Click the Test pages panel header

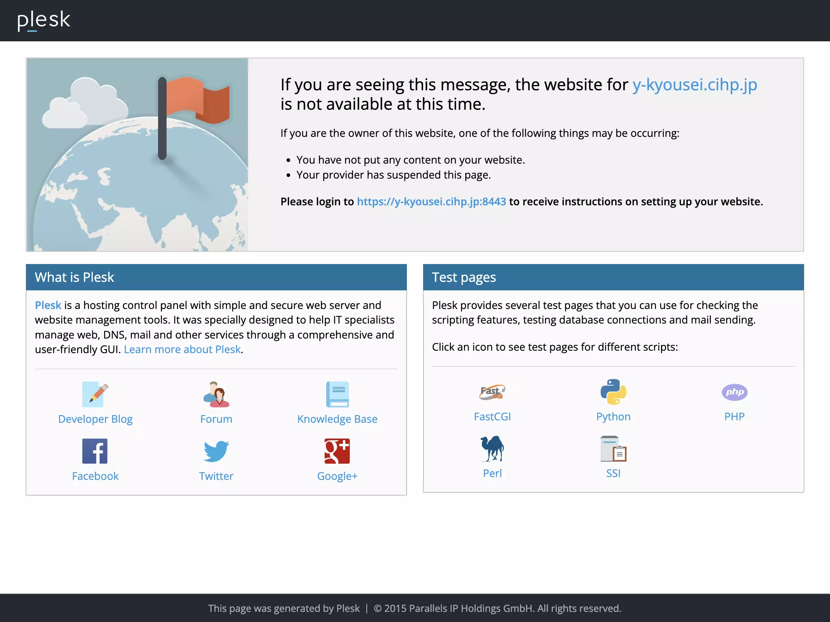click(614, 277)
